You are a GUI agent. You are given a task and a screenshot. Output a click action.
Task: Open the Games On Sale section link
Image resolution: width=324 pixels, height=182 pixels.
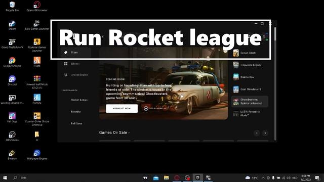click(x=114, y=132)
